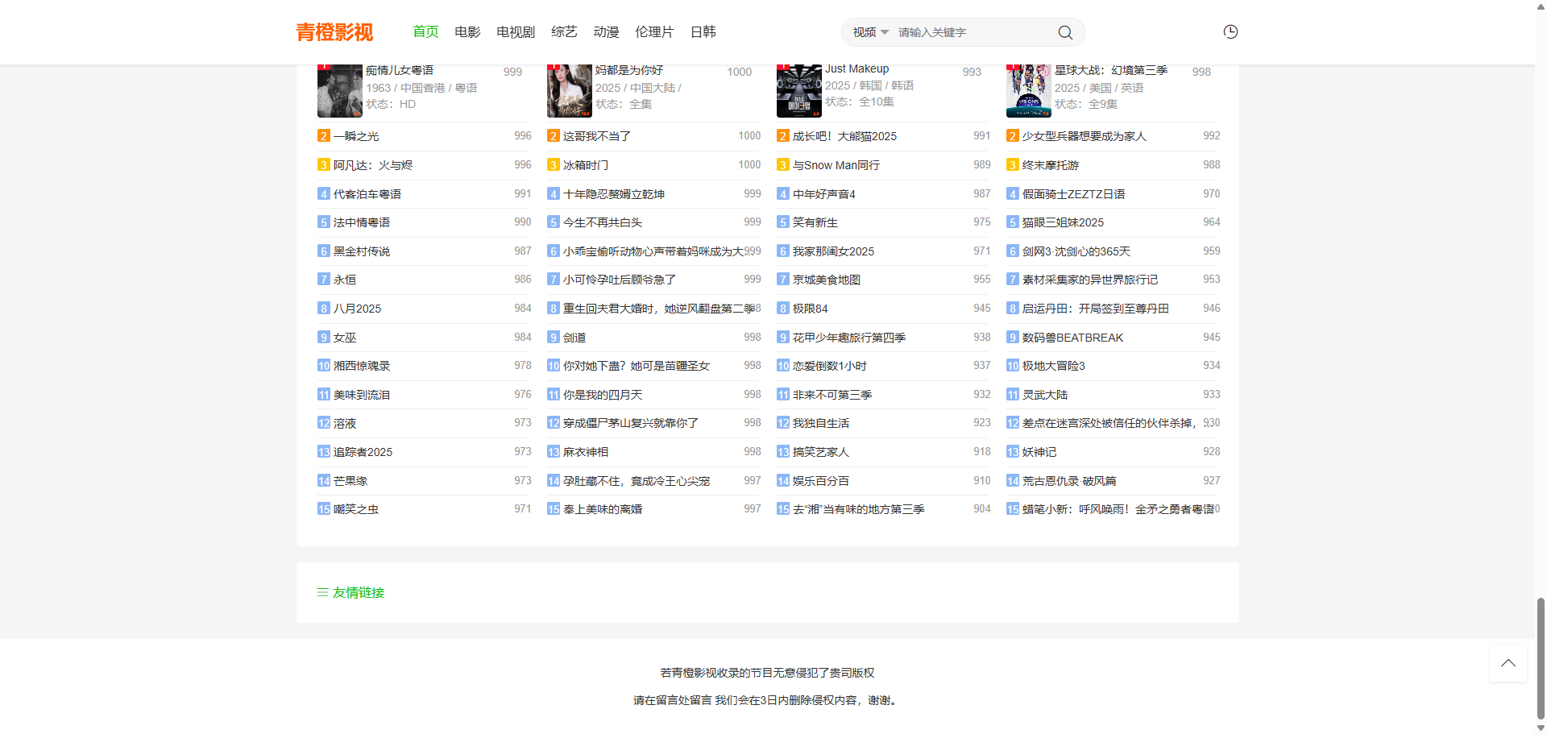The image size is (1547, 734).
Task: Open the 伦理片 category
Action: (x=653, y=32)
